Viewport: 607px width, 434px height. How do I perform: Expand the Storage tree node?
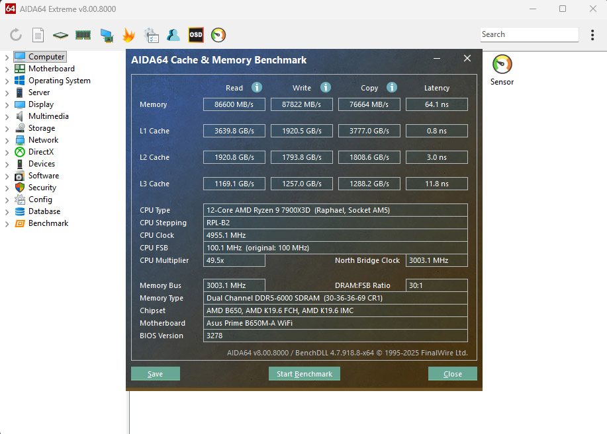(x=7, y=128)
